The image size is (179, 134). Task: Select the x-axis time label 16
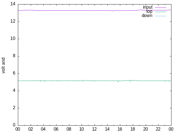point(120,129)
